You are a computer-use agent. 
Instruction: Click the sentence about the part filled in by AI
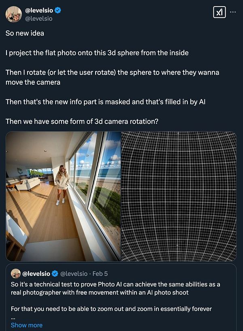pyautogui.click(x=105, y=101)
